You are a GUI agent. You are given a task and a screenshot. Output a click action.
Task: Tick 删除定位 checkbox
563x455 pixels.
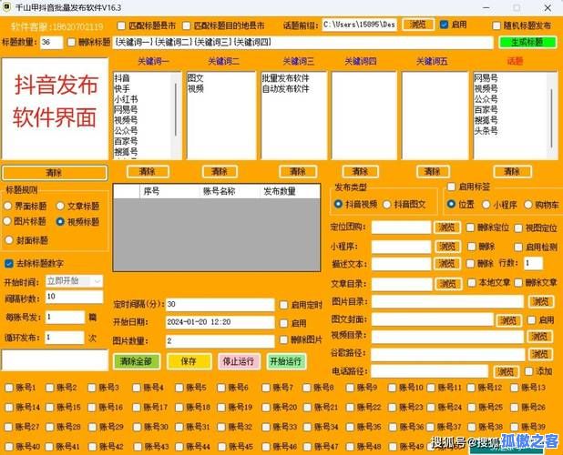pos(470,227)
